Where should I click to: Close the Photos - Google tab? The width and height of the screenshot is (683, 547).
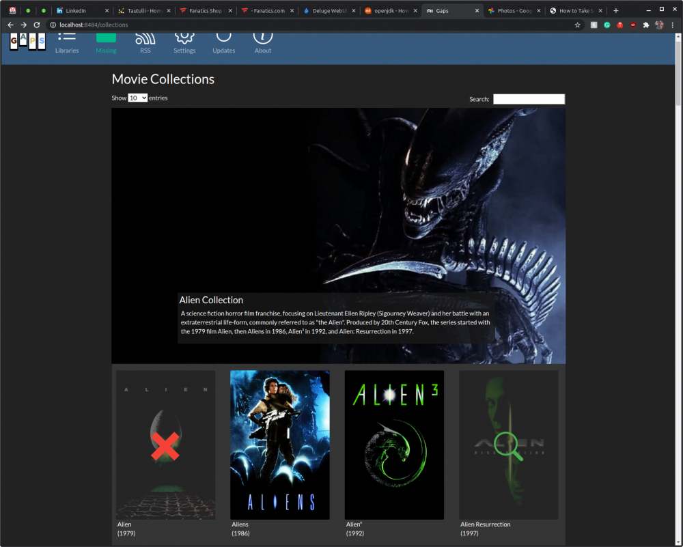(x=539, y=10)
